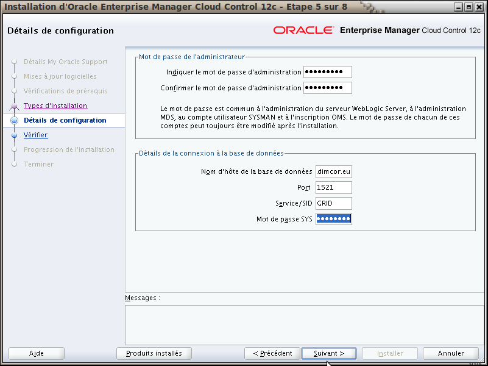Click the 'Terminer' step text

38,164
